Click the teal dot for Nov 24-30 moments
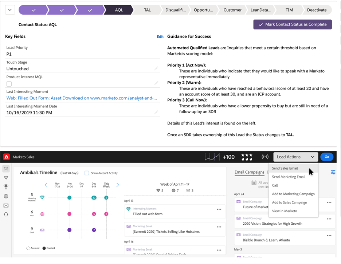 69,197
